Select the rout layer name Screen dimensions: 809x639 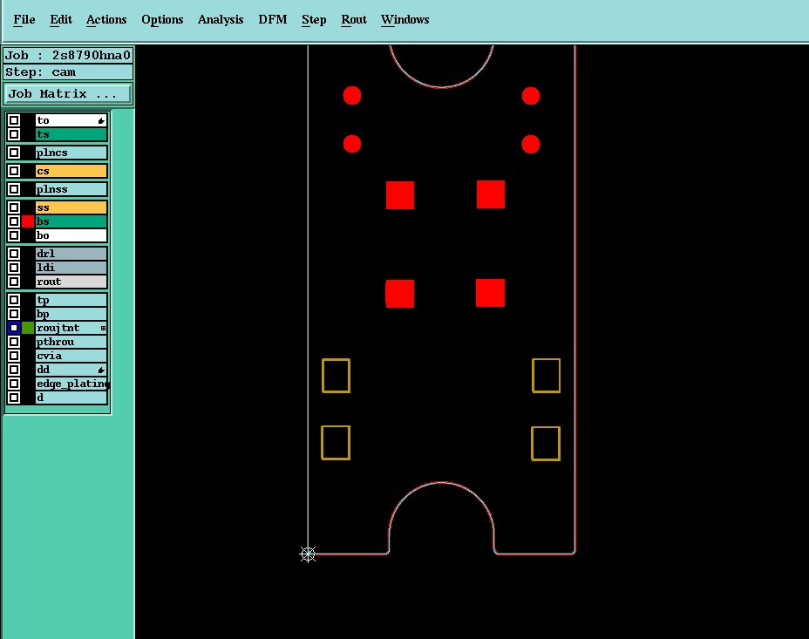click(71, 282)
